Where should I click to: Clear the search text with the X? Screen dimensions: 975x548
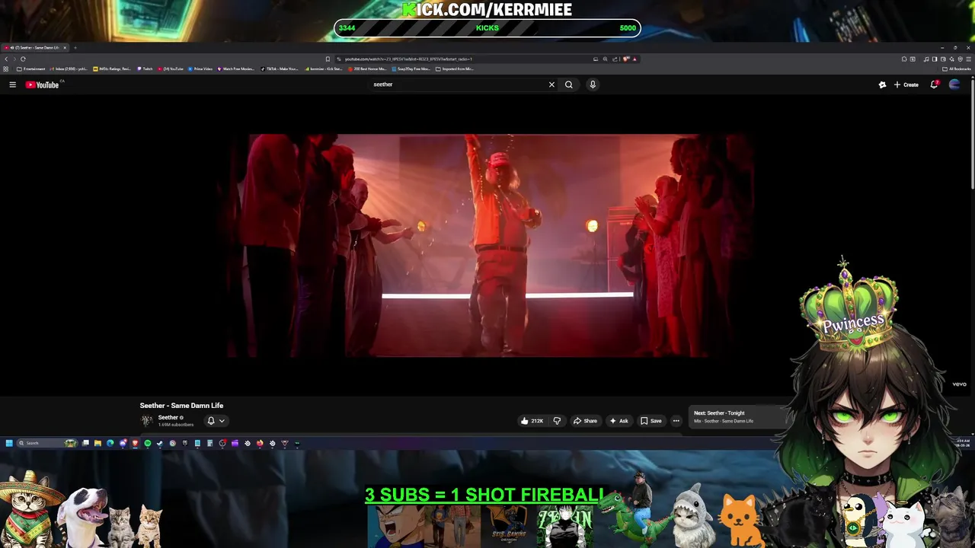click(551, 84)
